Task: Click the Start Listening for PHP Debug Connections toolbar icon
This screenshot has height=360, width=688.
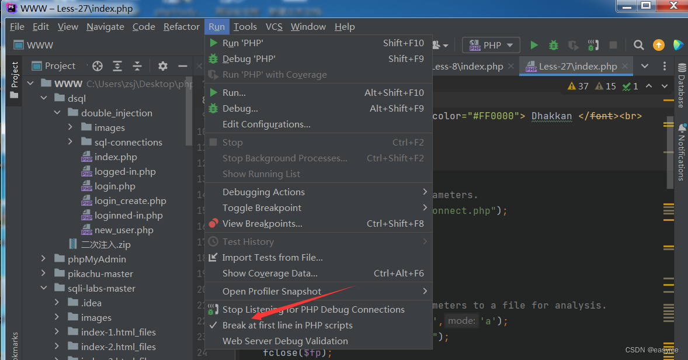Action: tap(593, 45)
